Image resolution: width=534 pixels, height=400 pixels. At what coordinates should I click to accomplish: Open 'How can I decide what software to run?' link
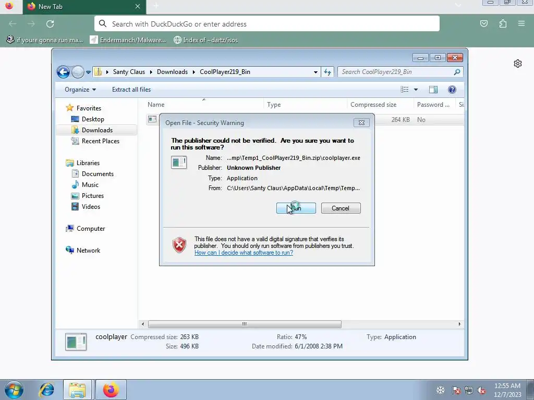pos(244,253)
